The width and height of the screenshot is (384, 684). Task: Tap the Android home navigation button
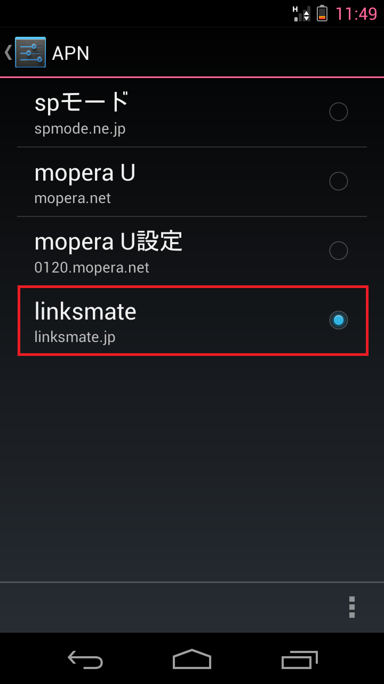[x=192, y=659]
